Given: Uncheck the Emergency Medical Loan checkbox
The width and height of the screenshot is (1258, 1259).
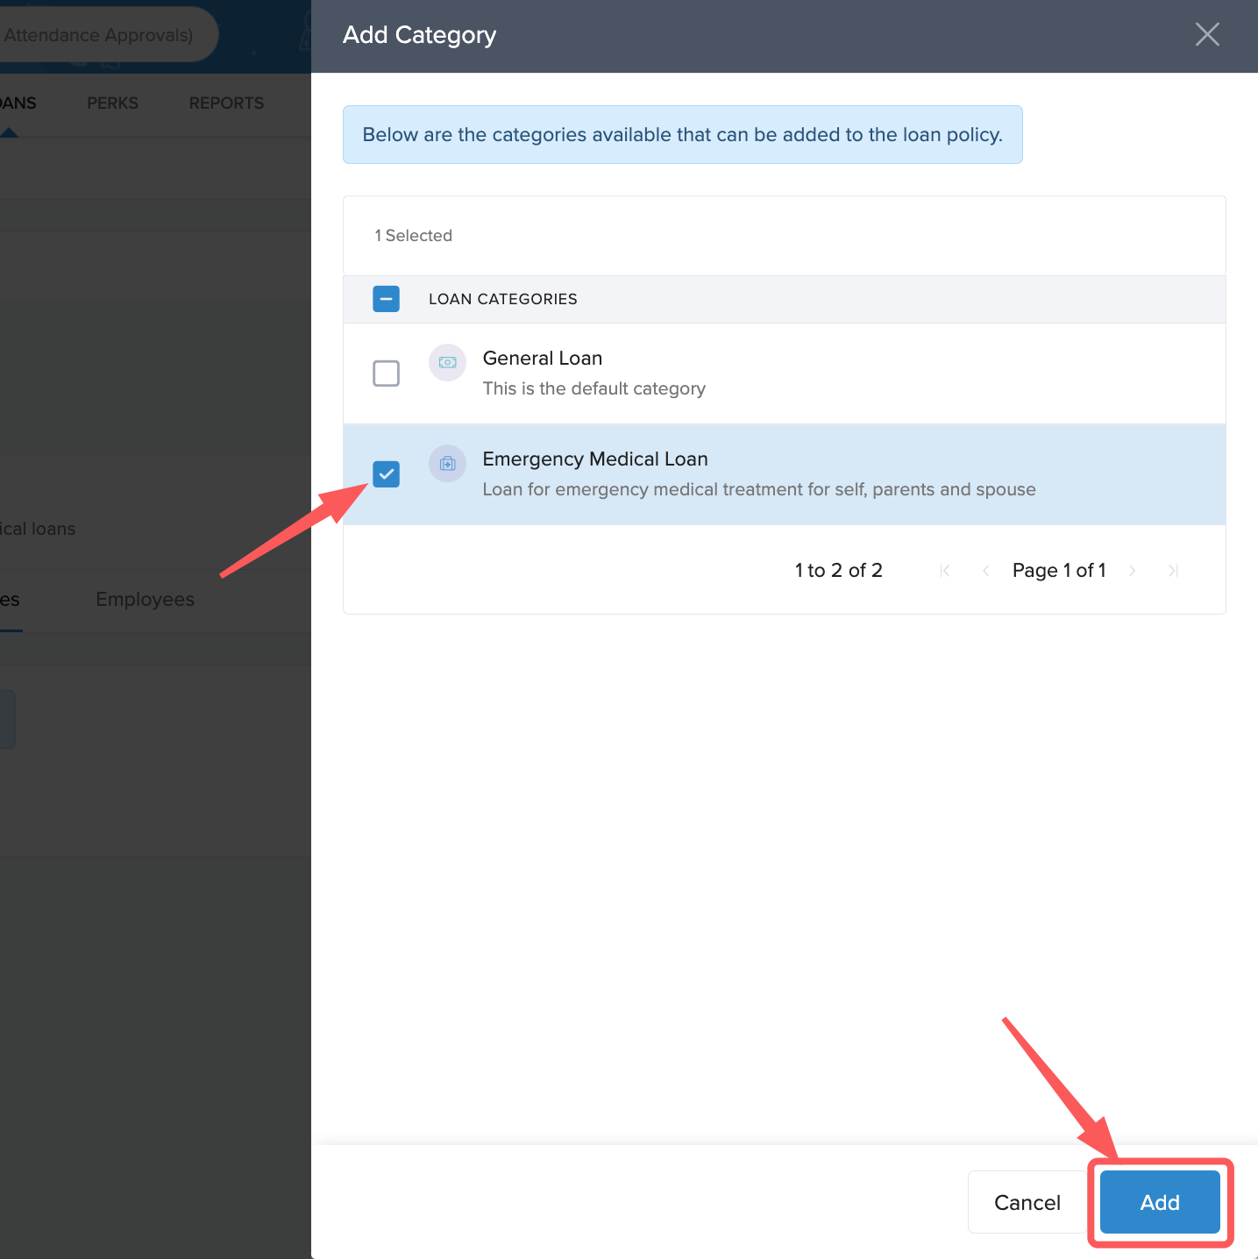Looking at the screenshot, I should [386, 474].
